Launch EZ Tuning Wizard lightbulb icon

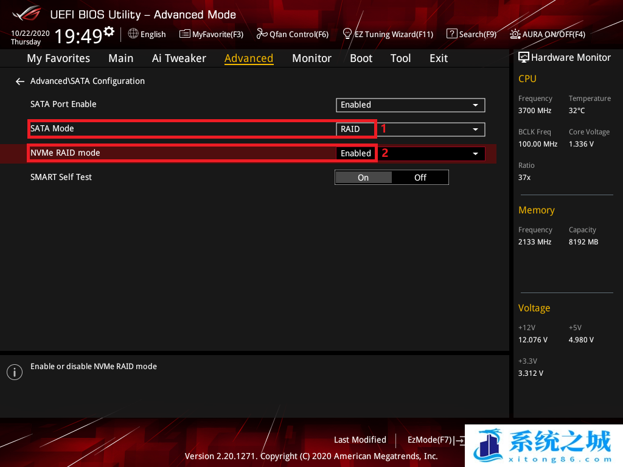pos(347,34)
